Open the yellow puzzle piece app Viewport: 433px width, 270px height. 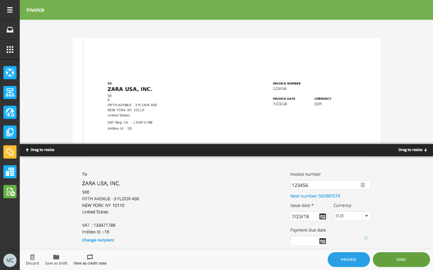click(10, 152)
